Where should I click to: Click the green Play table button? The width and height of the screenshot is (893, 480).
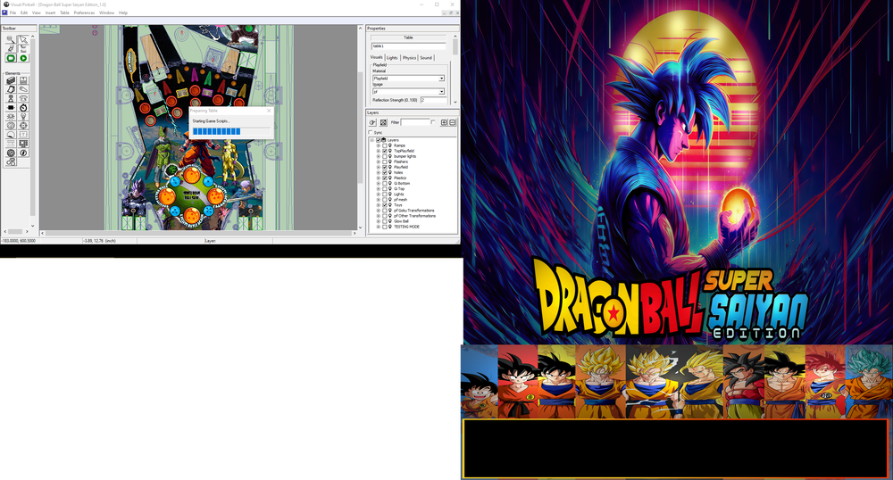click(23, 58)
